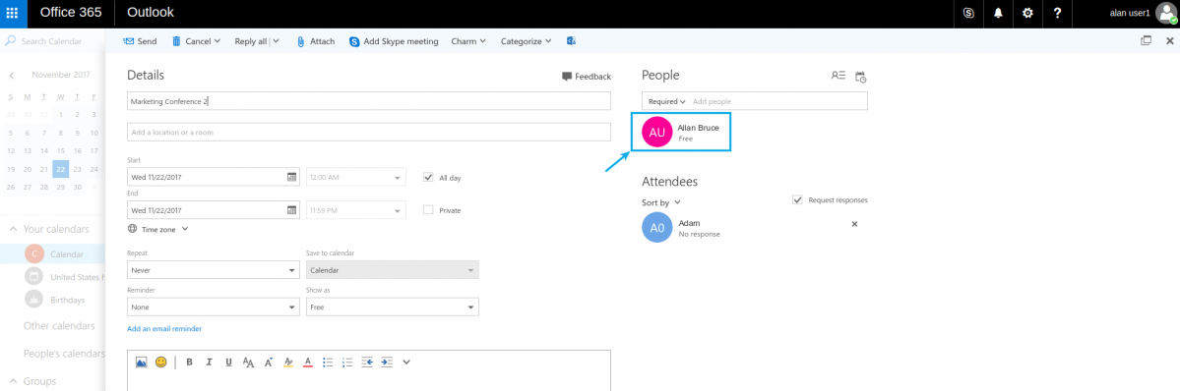The width and height of the screenshot is (1180, 391).
Task: Remove attendee Adam with the X
Action: click(x=854, y=224)
